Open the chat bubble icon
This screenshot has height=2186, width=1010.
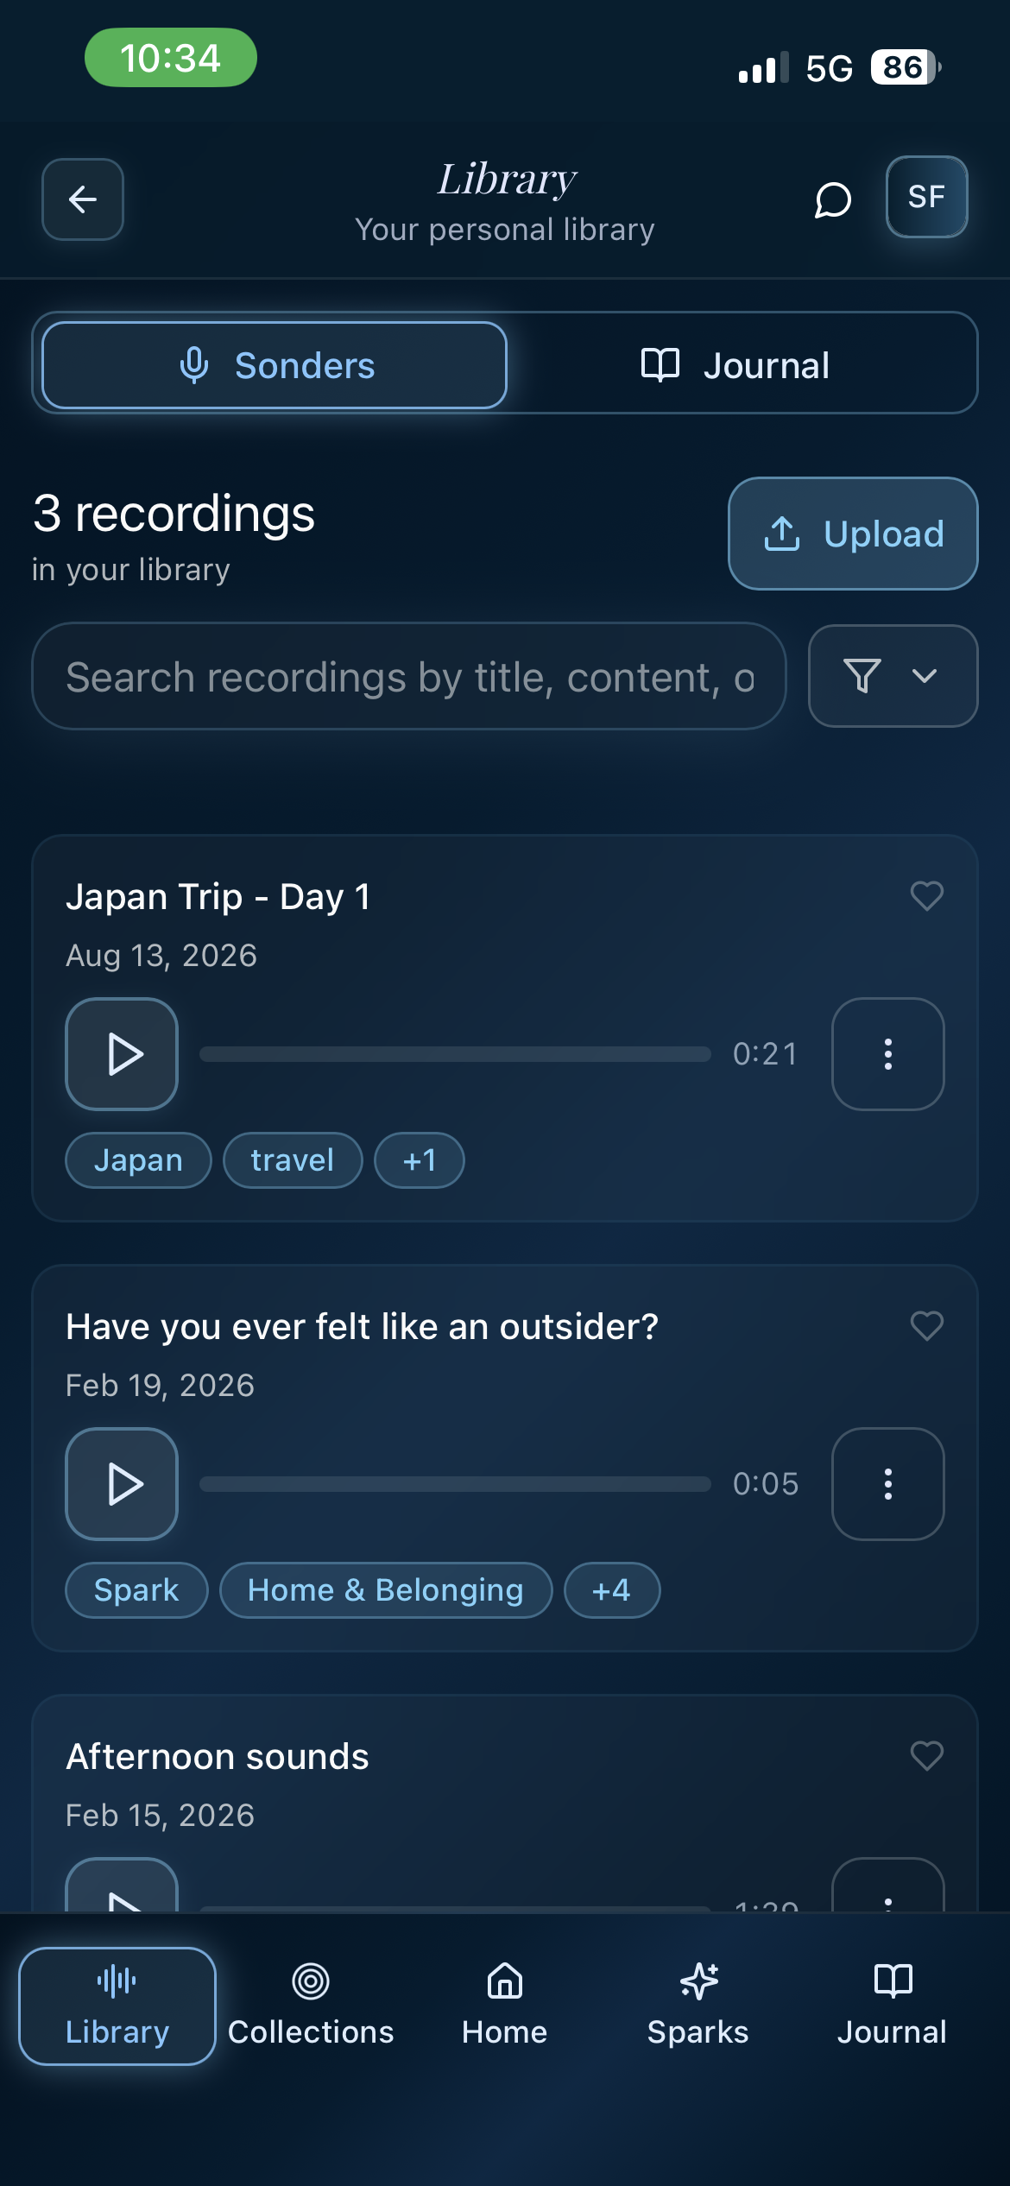tap(833, 199)
